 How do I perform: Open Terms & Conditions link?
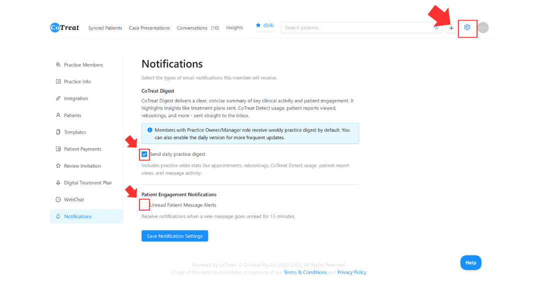tap(305, 272)
